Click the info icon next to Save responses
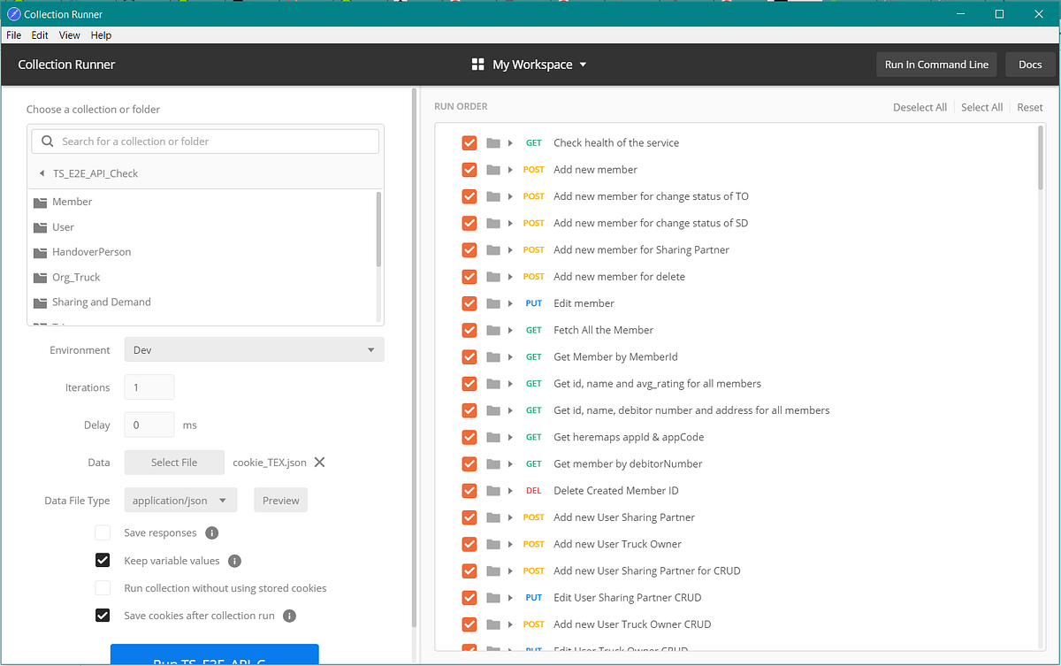This screenshot has height=666, width=1061. tap(210, 532)
